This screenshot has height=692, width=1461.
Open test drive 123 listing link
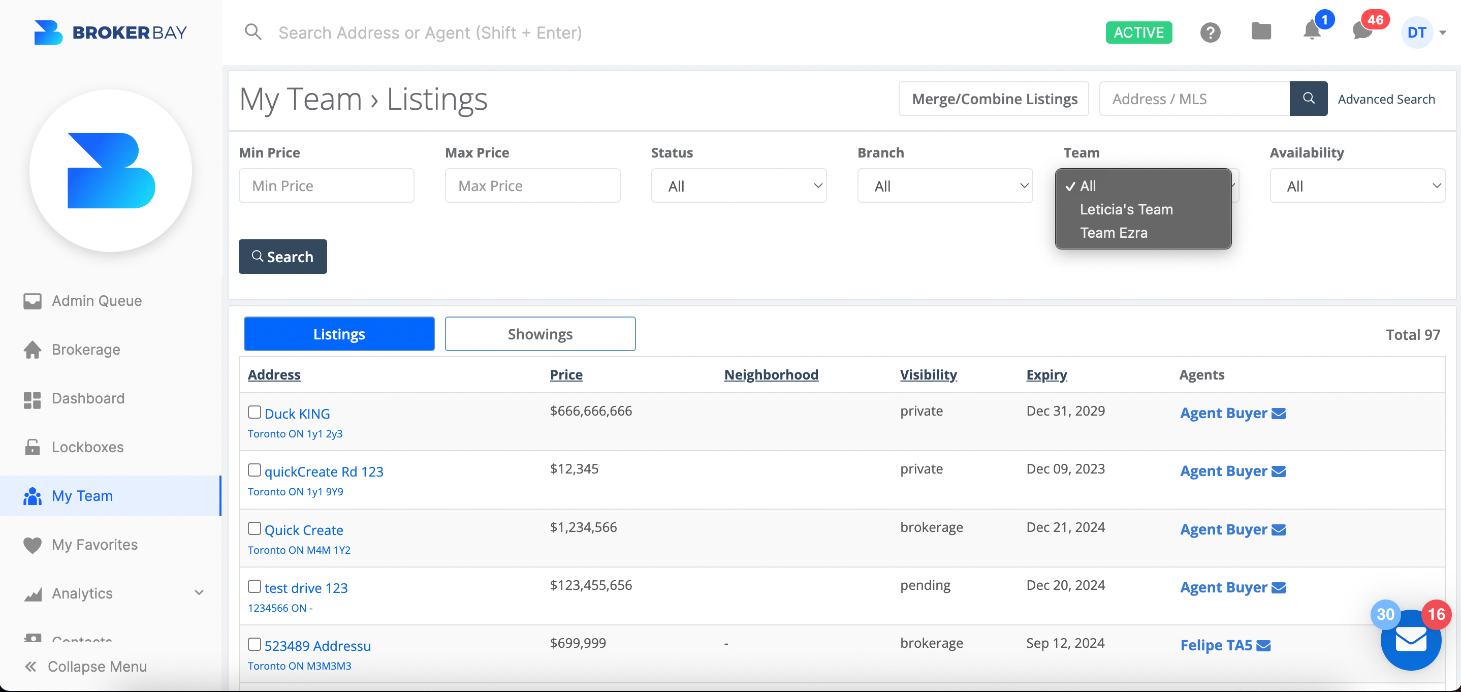[x=306, y=588]
